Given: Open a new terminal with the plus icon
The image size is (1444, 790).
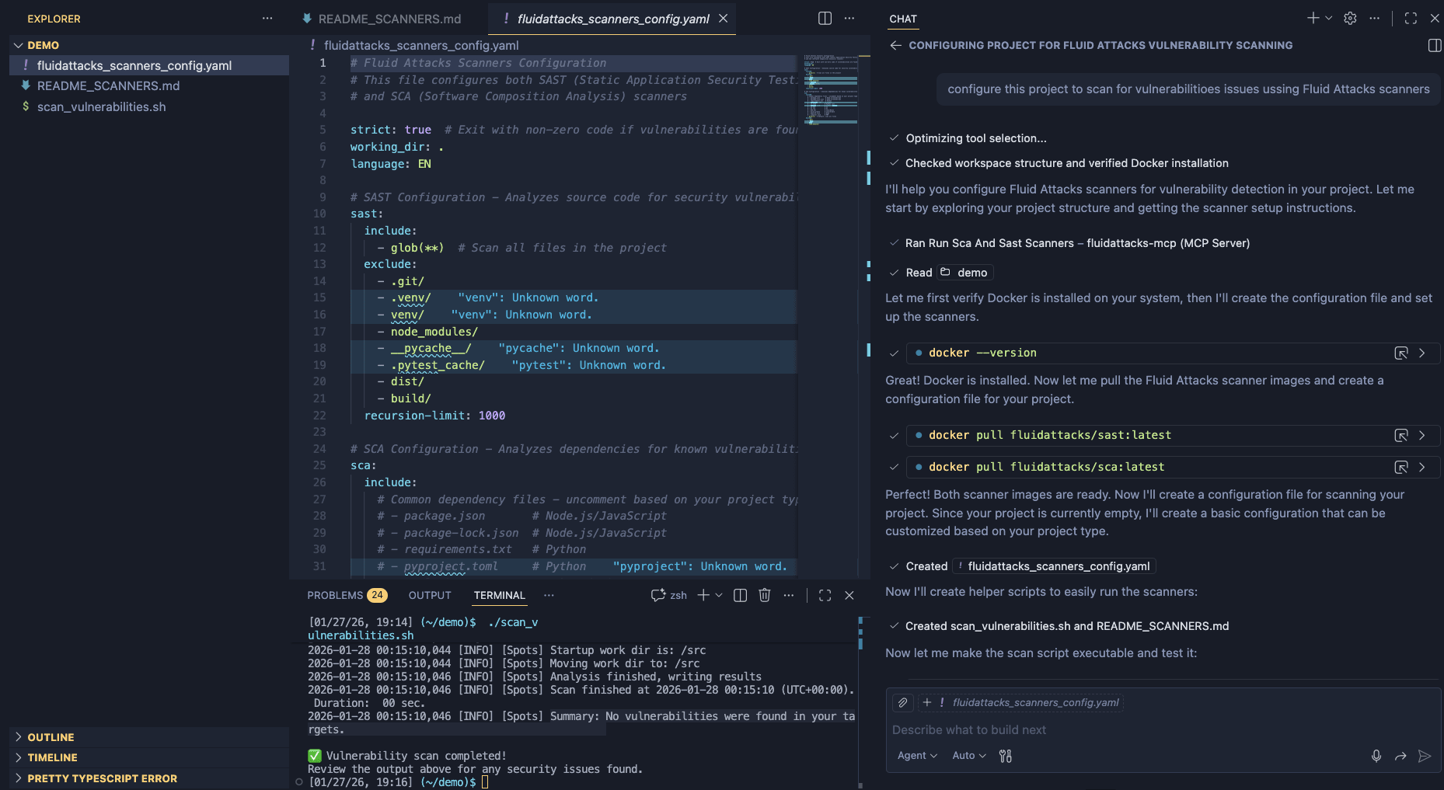Looking at the screenshot, I should 702,595.
